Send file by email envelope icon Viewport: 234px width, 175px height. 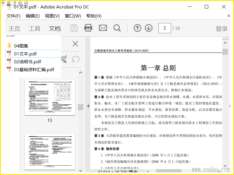(103, 28)
